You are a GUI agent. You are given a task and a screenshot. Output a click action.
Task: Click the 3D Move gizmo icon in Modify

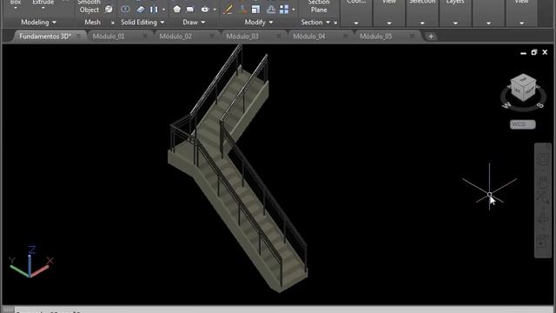242,10
